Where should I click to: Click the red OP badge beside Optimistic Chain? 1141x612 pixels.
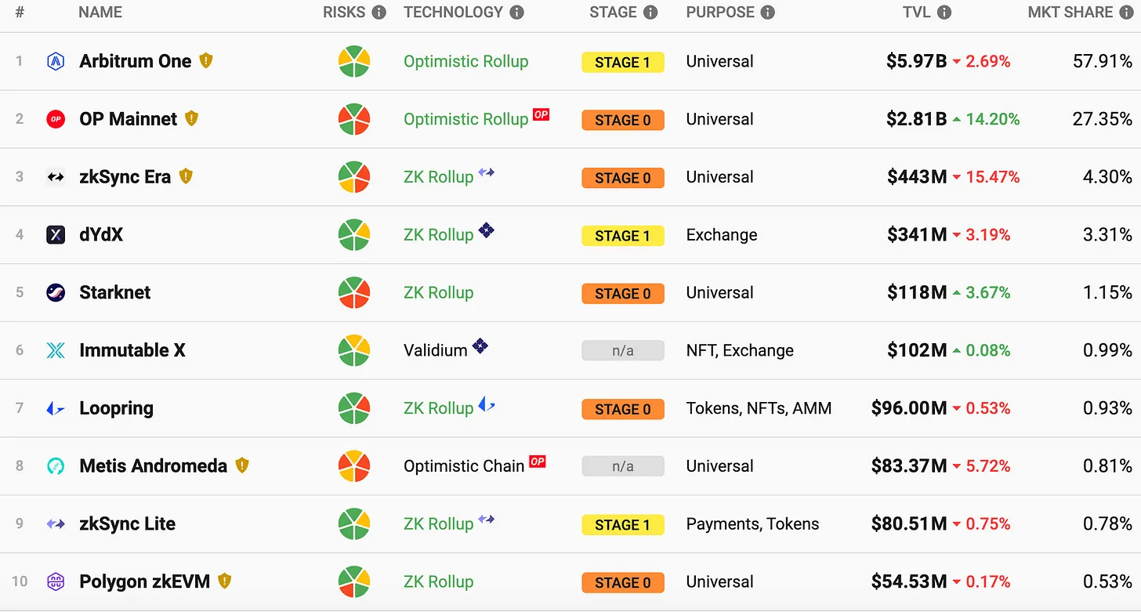point(538,462)
